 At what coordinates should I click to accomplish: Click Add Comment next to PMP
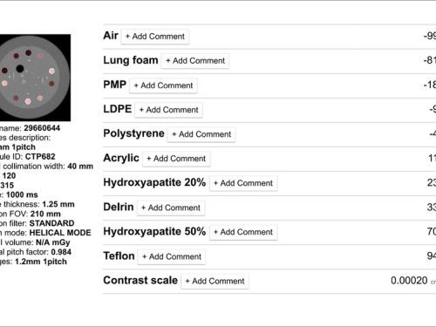click(x=163, y=85)
